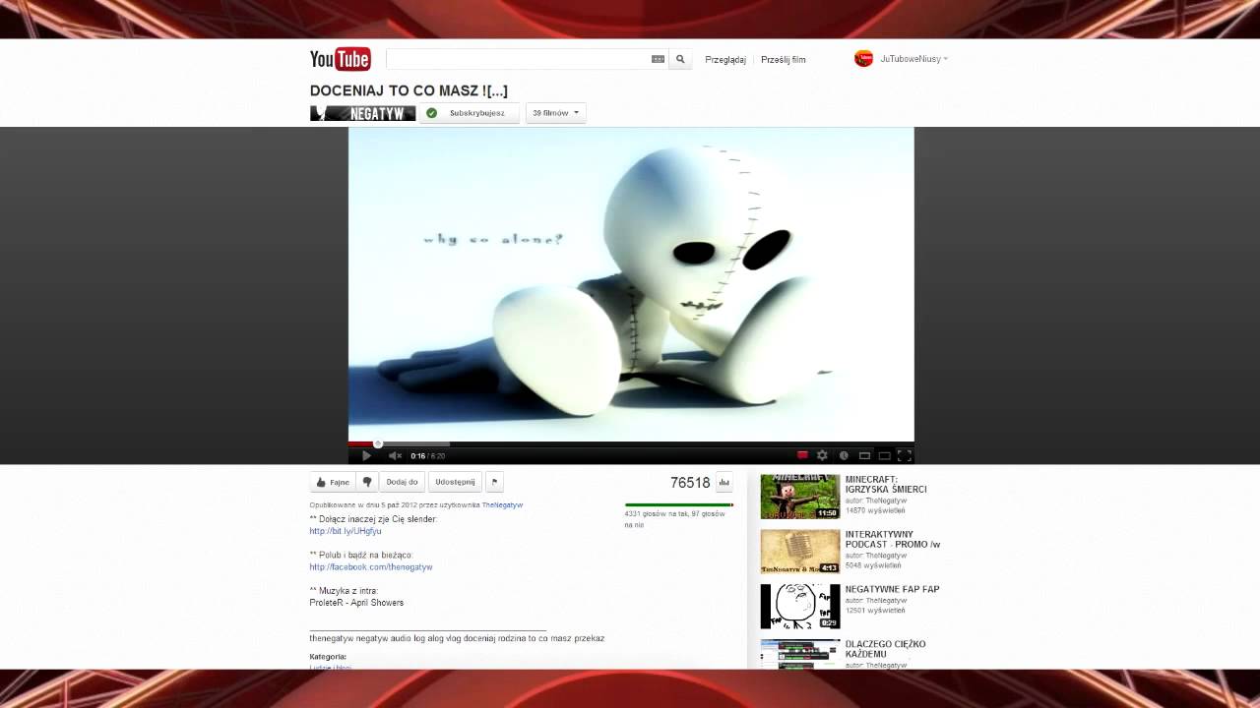Viewport: 1260px width, 708px height.
Task: Visit uploader TheNegatyw profile link
Action: click(502, 505)
